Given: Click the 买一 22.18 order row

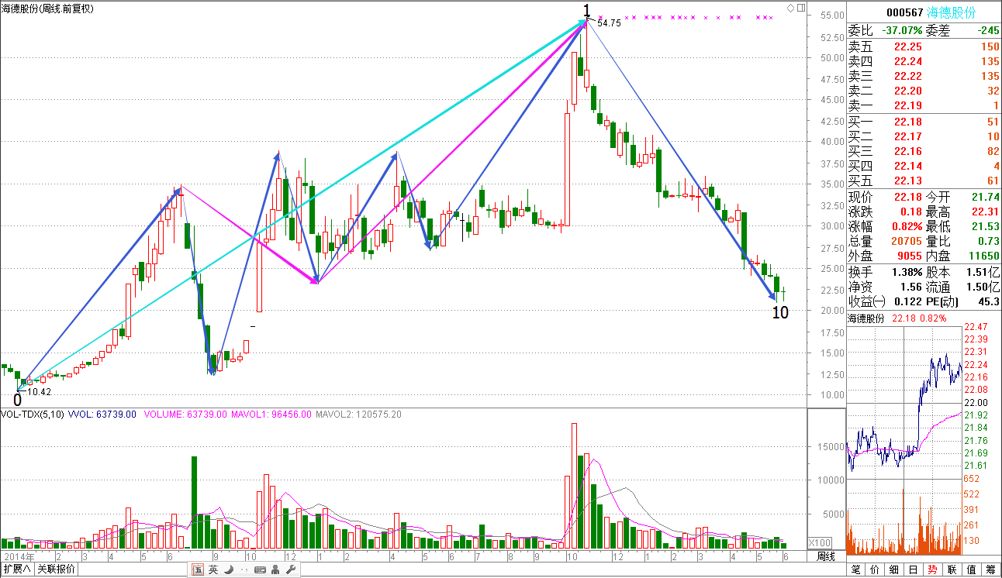Looking at the screenshot, I should tap(924, 122).
